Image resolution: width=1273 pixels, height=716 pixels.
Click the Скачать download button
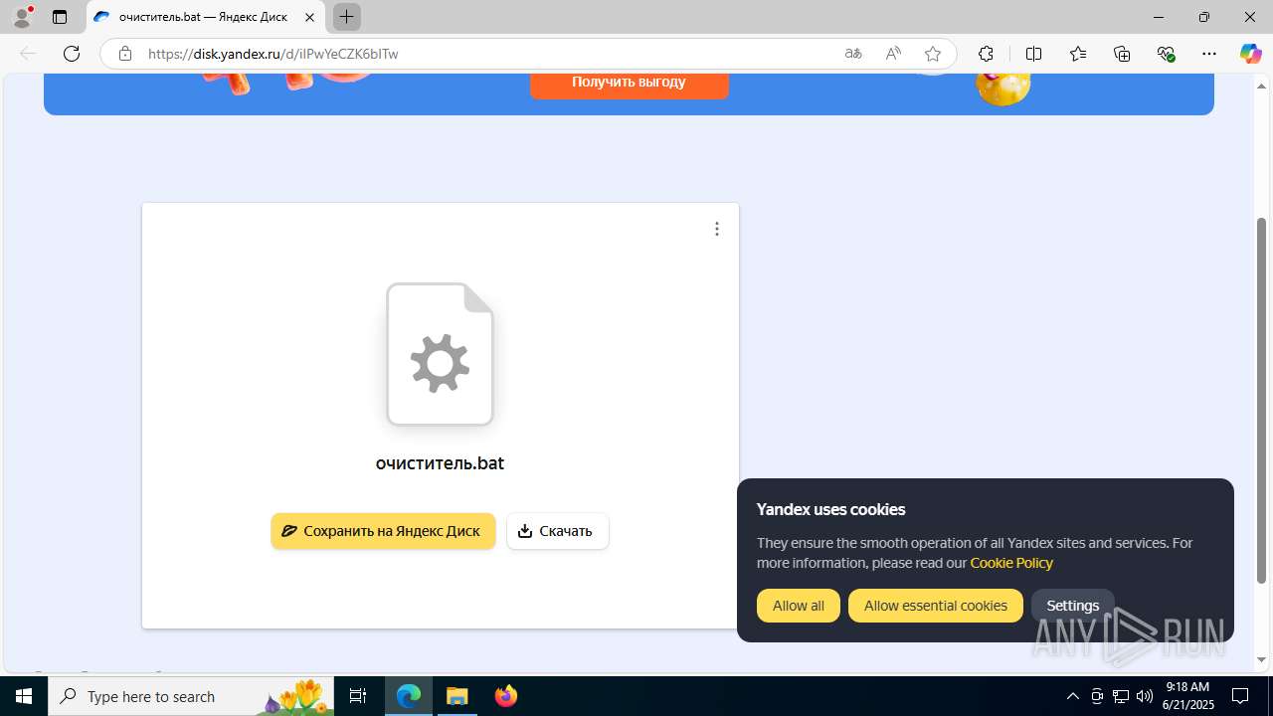pos(557,531)
